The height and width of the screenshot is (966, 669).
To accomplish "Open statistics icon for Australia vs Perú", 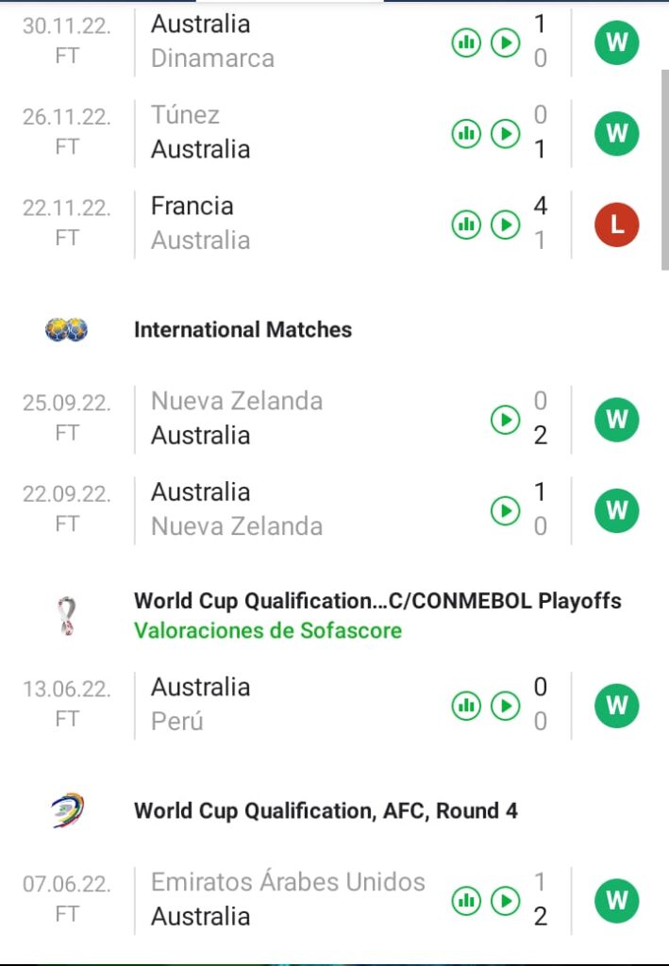I will click(465, 705).
